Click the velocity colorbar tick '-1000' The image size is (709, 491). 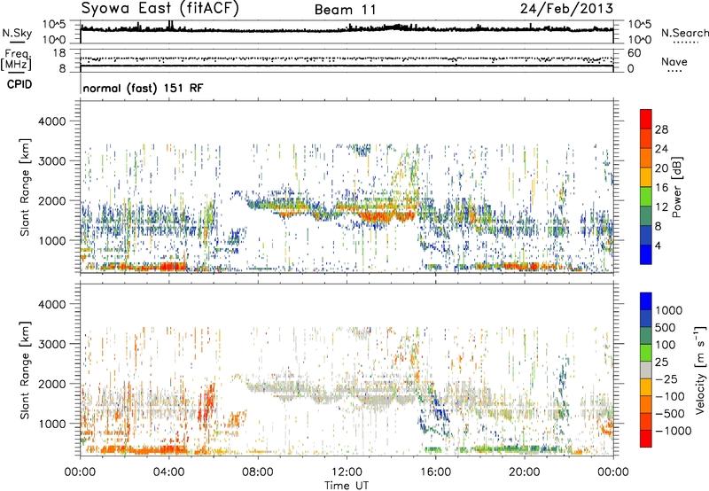pos(674,431)
